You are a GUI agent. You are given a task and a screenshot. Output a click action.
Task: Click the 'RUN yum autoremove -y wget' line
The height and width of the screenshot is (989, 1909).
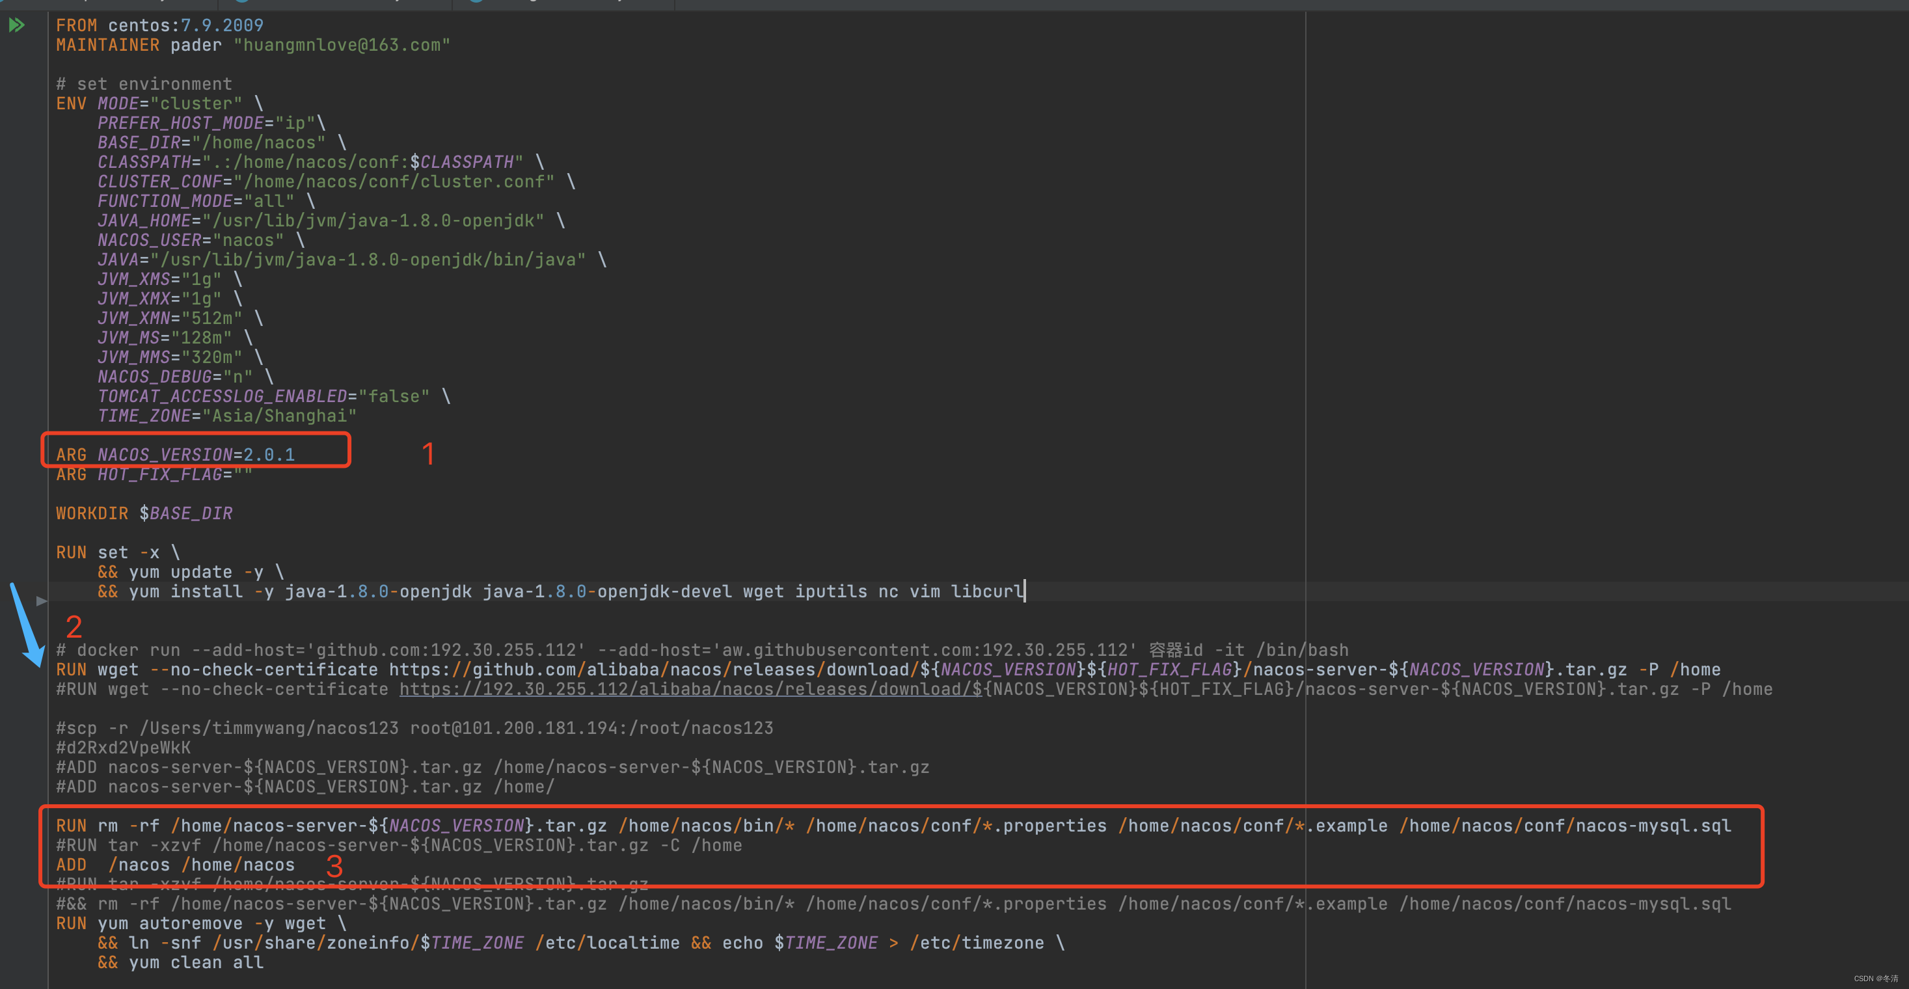click(x=201, y=924)
